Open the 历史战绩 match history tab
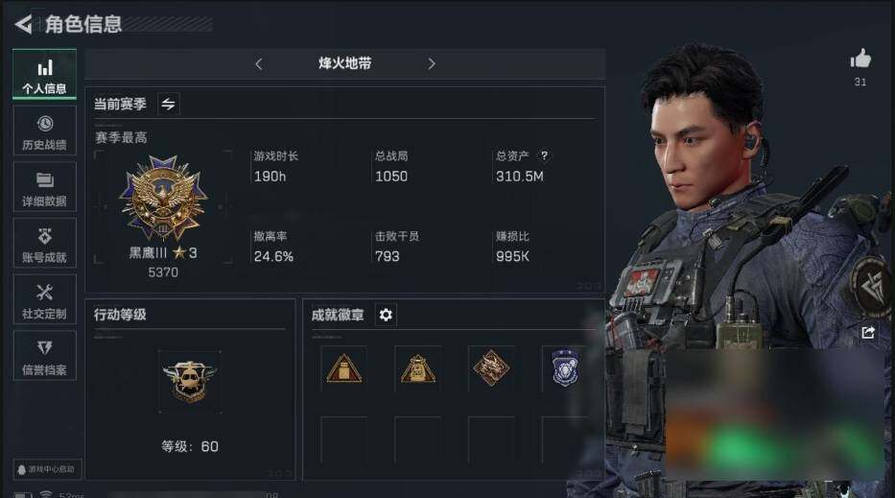 [44, 130]
